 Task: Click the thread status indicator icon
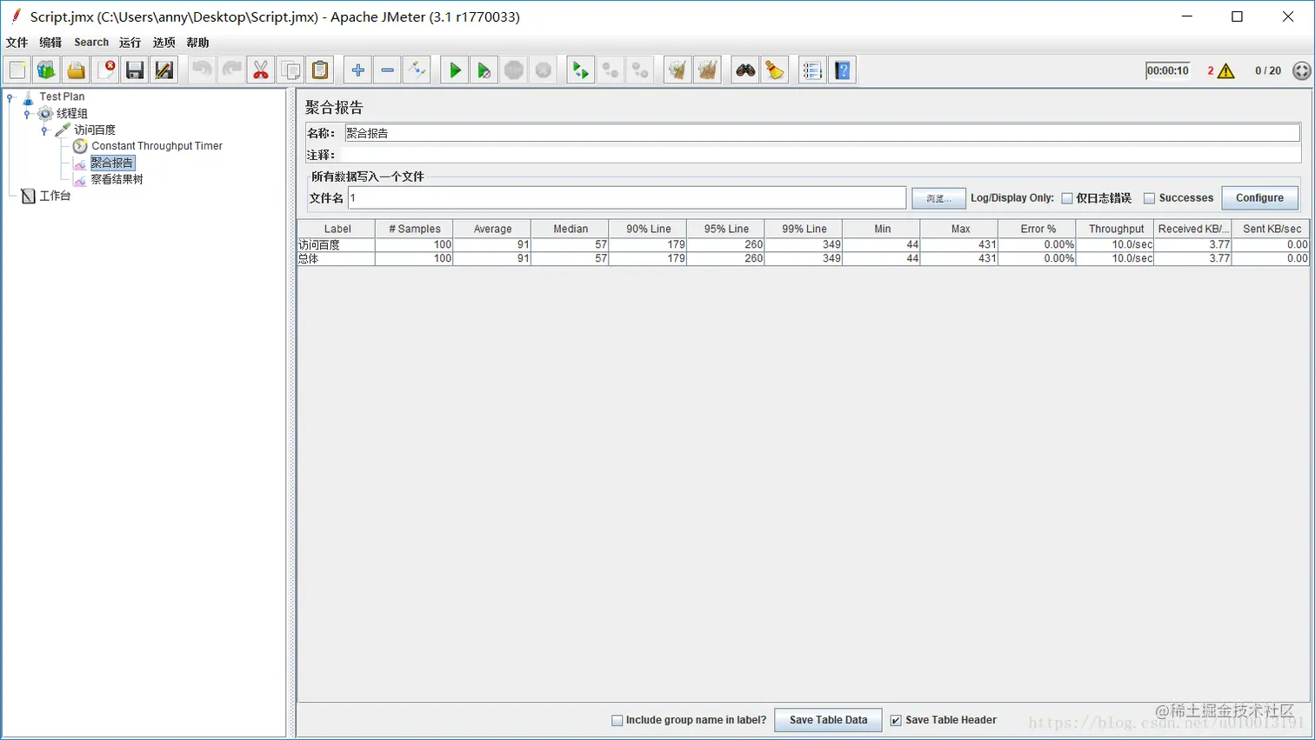(x=1301, y=71)
